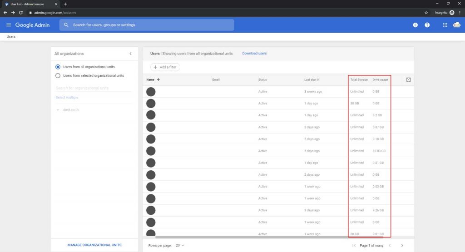Viewport: 465px width, 252px height.
Task: Open a new browser tab
Action: [65, 4]
